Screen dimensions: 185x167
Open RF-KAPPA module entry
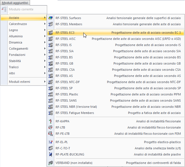[x=116, y=121]
